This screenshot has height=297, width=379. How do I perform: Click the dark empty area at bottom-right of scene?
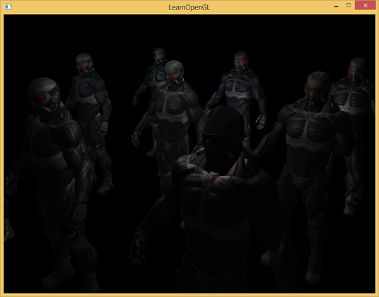pyautogui.click(x=354, y=265)
